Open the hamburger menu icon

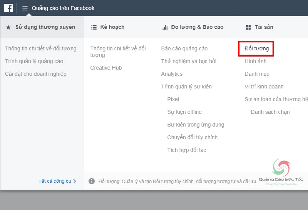click(x=25, y=8)
